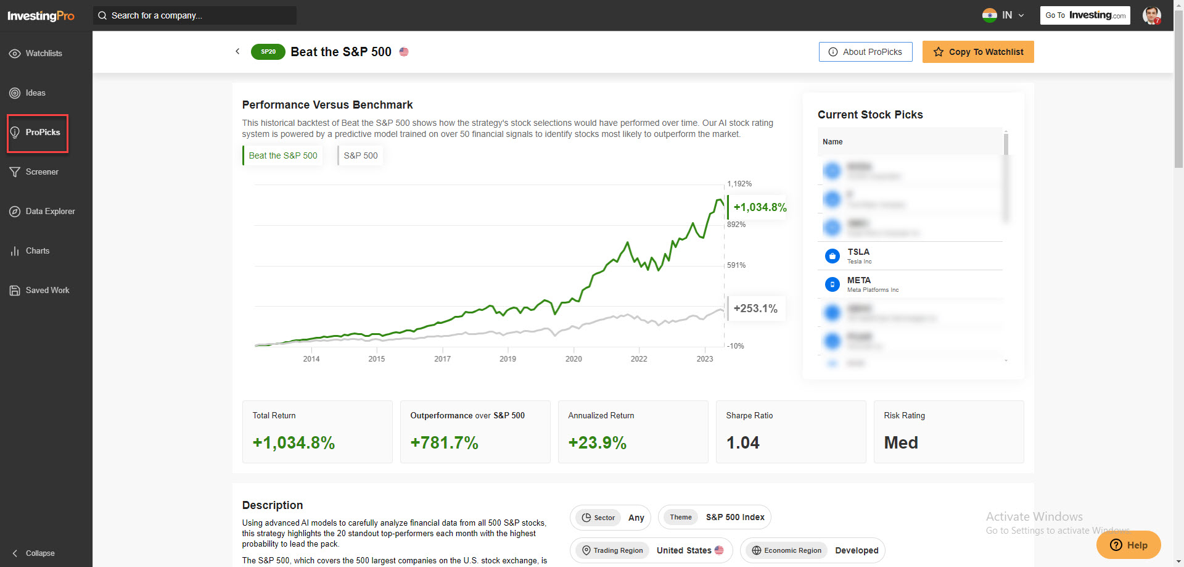This screenshot has width=1184, height=567.
Task: Click the Saved Work disk icon
Action: (15, 291)
